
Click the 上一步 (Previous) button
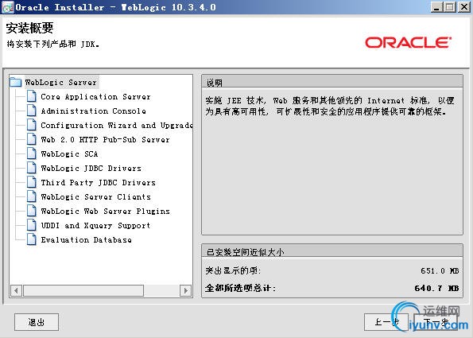pyautogui.click(x=386, y=322)
